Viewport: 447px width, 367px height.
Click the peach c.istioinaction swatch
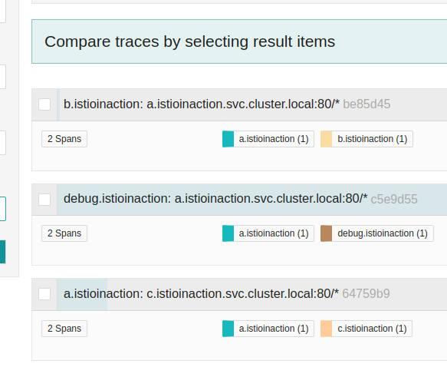click(x=326, y=329)
